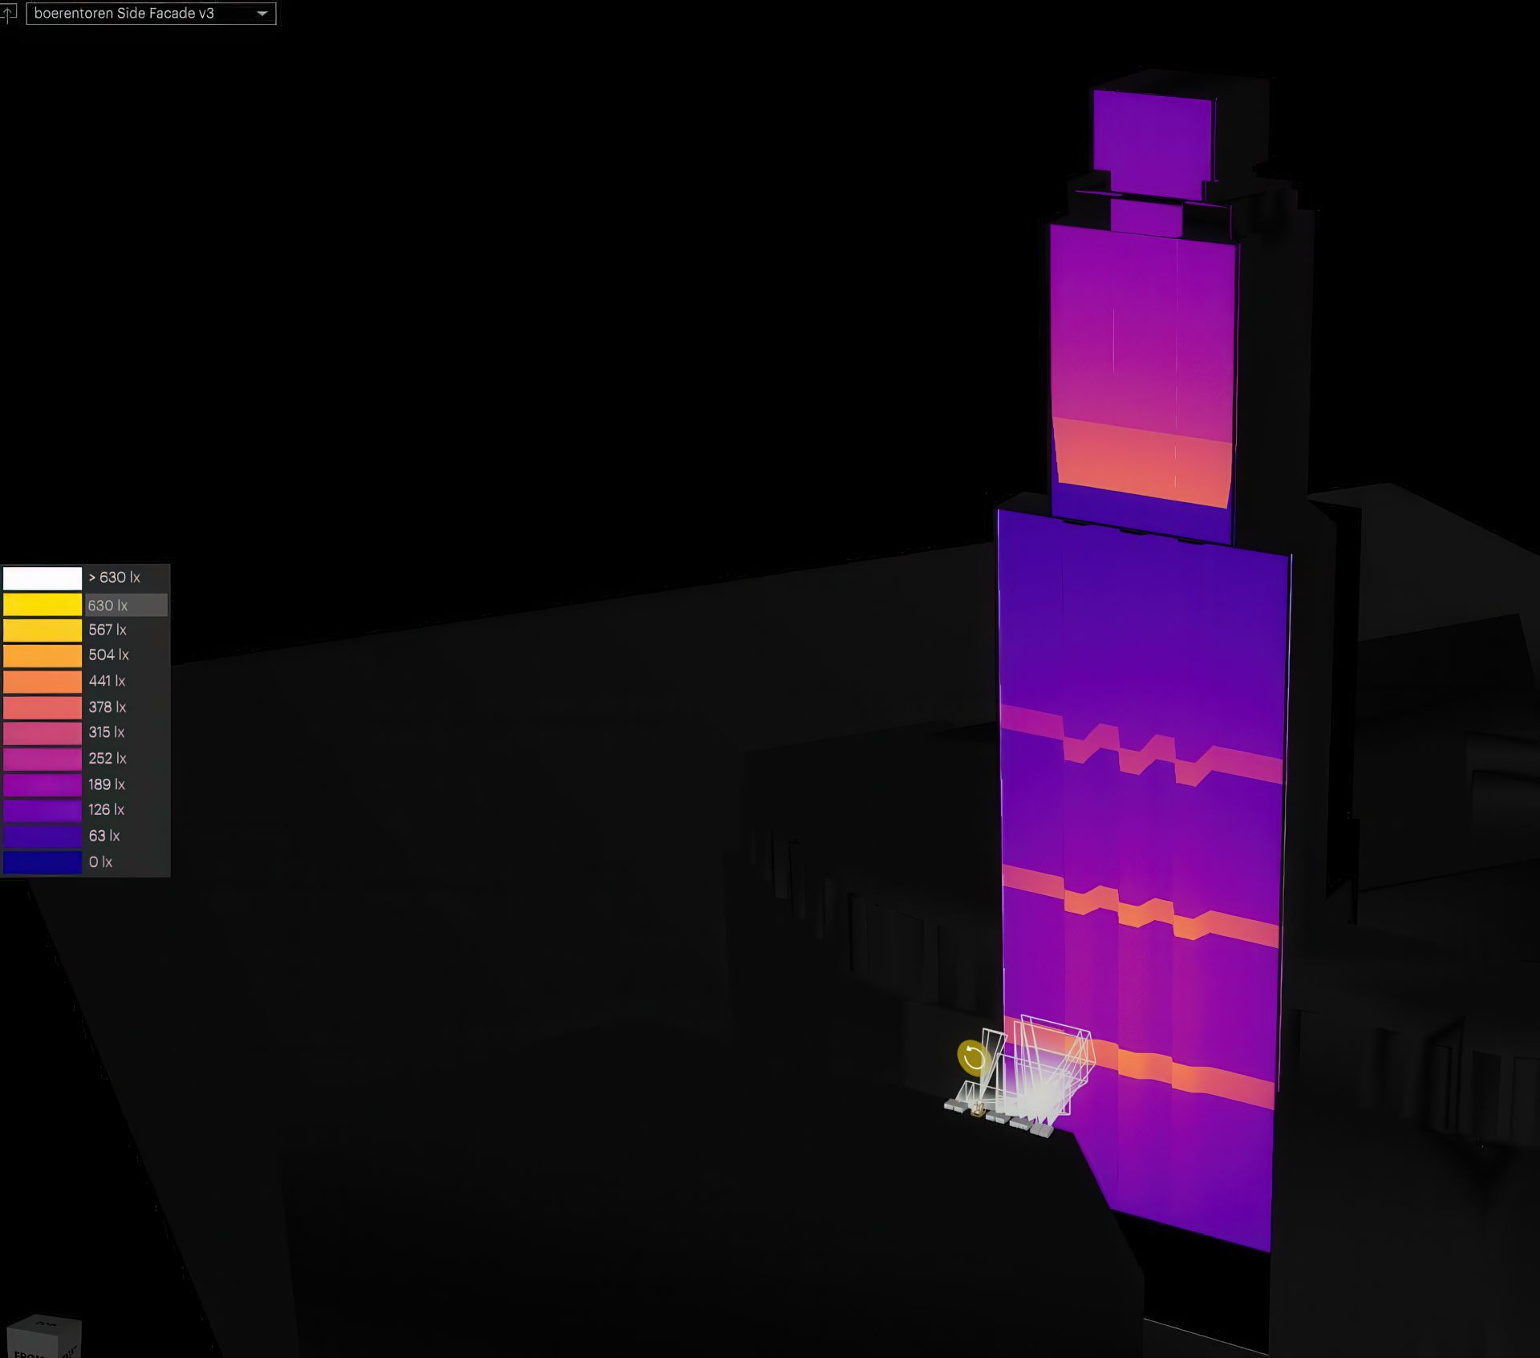Image resolution: width=1540 pixels, height=1358 pixels.
Task: Select the rightmost grey floodlight fixture
Action: tap(1046, 1131)
